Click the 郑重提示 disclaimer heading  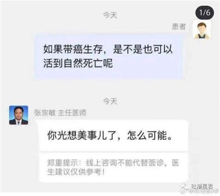coord(62,163)
